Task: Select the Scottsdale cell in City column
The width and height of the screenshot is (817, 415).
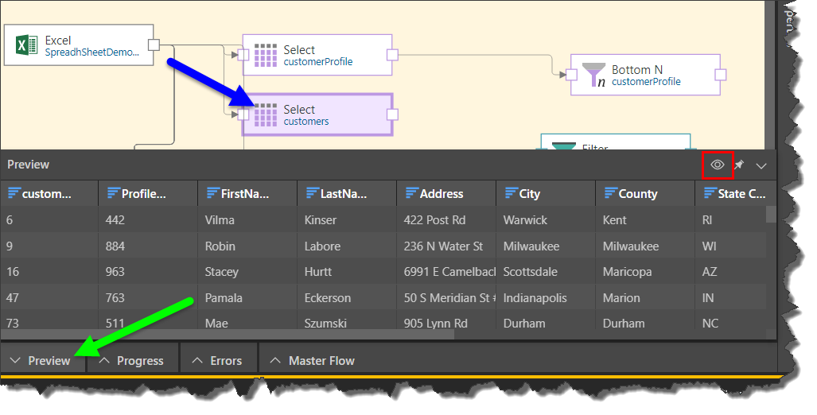Action: coord(531,272)
